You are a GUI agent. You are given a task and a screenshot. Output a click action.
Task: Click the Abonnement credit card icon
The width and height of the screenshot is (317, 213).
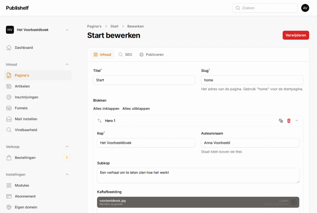tap(9, 196)
